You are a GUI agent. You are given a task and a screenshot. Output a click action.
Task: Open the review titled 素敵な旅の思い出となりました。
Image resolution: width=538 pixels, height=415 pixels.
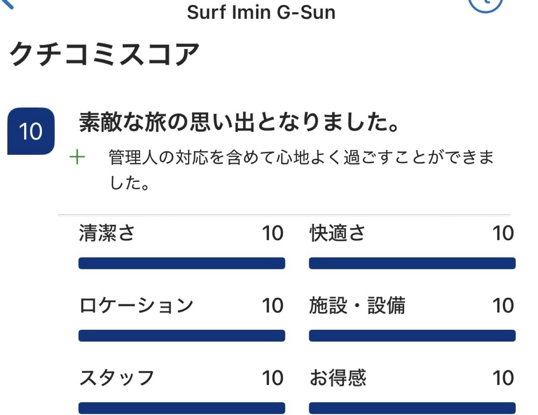239,122
